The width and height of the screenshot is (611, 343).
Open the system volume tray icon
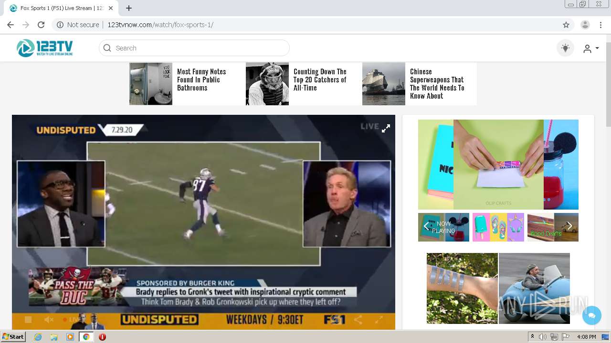pos(543,337)
